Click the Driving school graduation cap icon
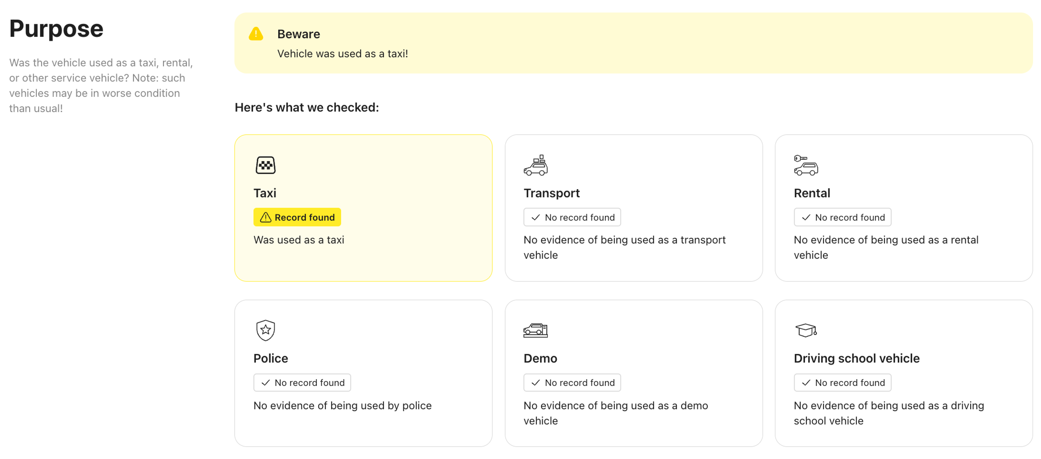 (x=805, y=330)
